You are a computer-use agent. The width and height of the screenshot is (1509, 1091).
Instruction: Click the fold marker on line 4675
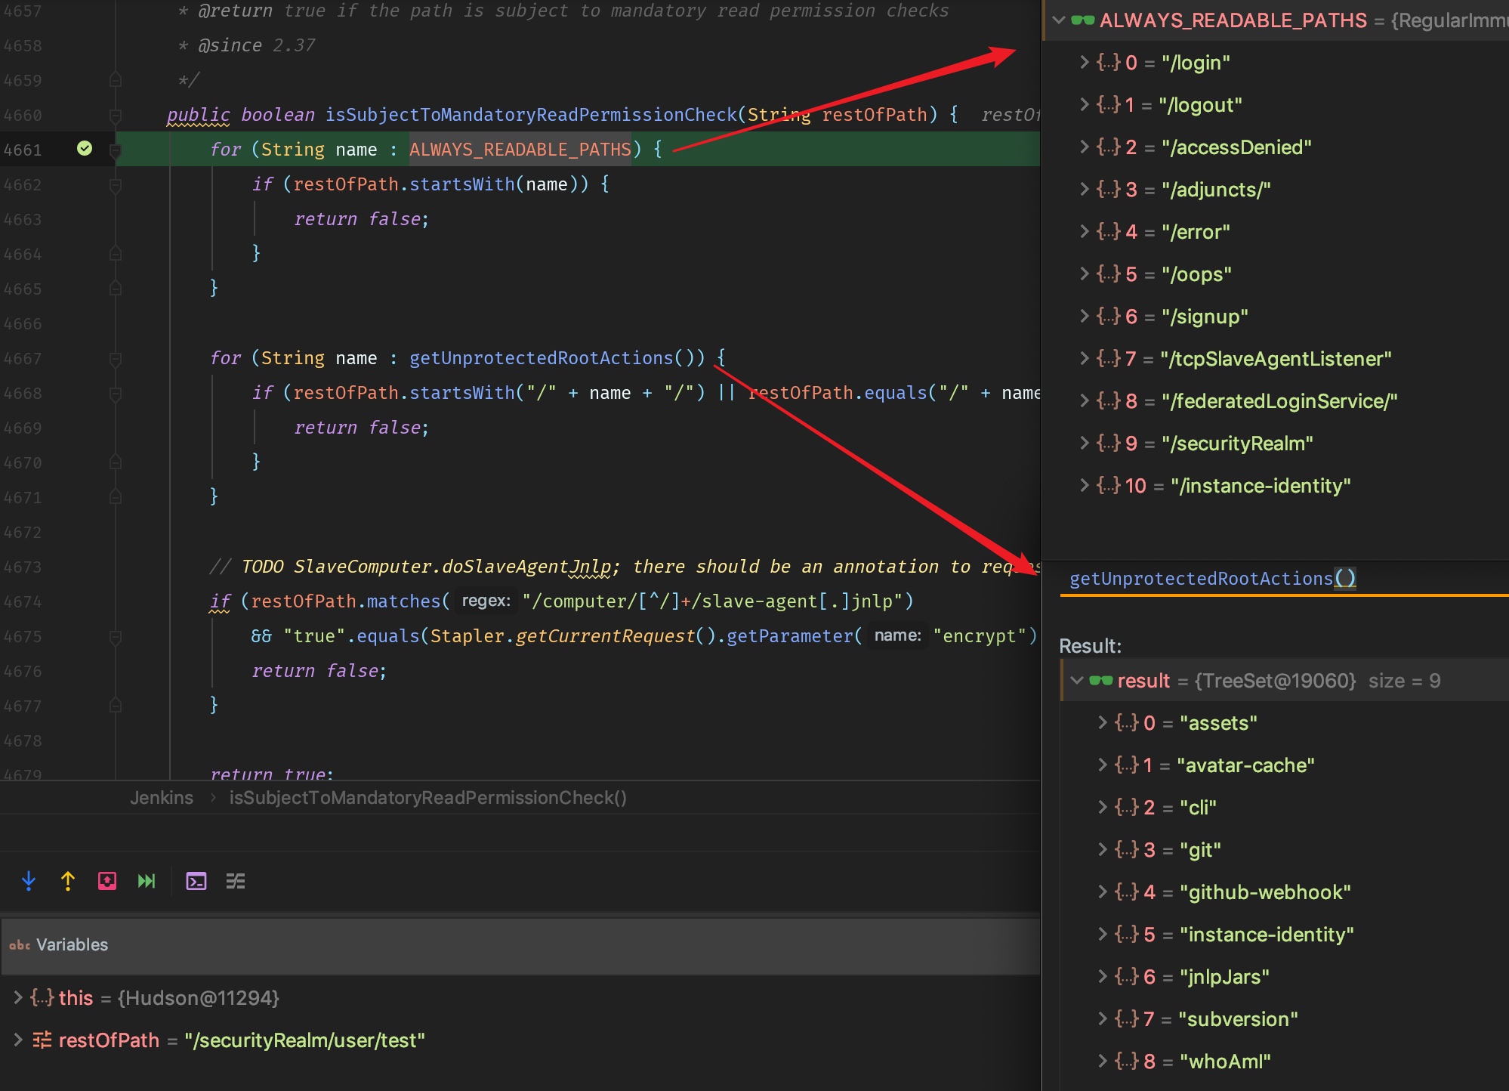pos(116,636)
